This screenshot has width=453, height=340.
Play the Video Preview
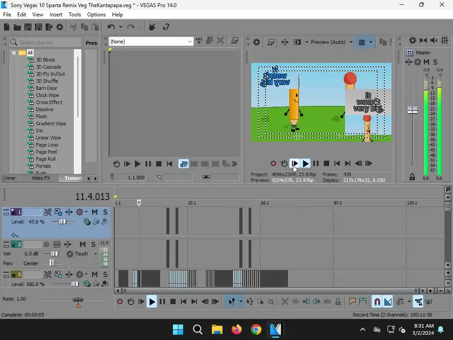click(x=305, y=164)
